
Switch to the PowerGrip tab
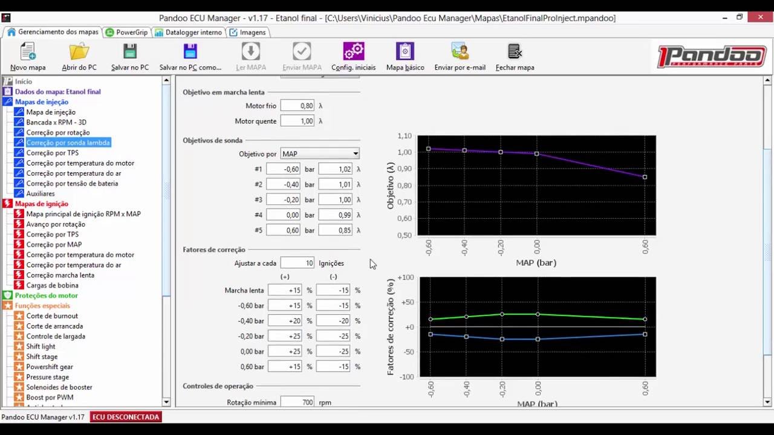[126, 32]
